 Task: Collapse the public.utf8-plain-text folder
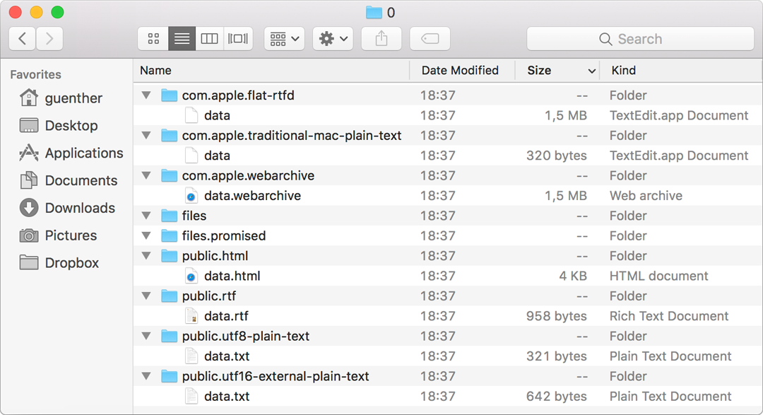tap(146, 336)
